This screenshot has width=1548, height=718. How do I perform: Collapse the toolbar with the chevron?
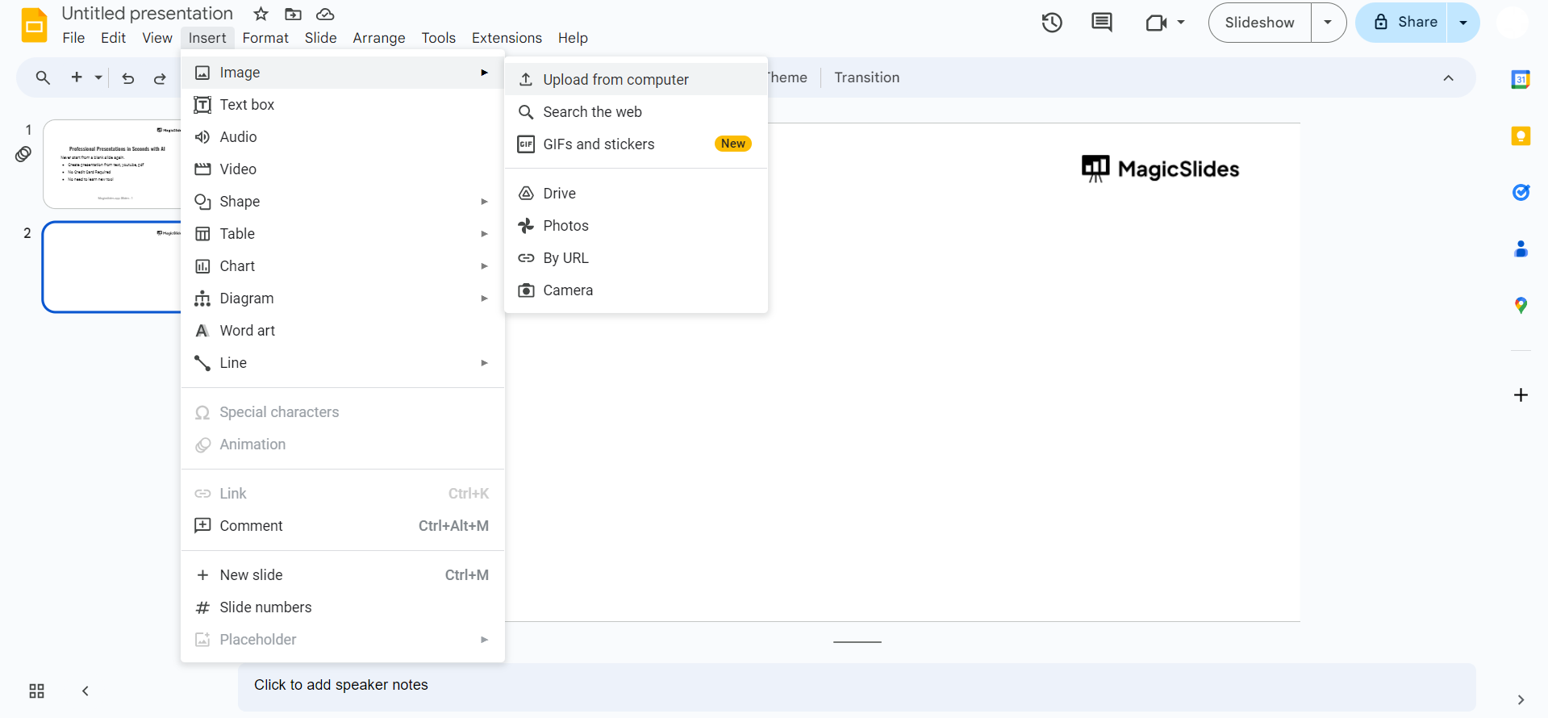point(1448,78)
